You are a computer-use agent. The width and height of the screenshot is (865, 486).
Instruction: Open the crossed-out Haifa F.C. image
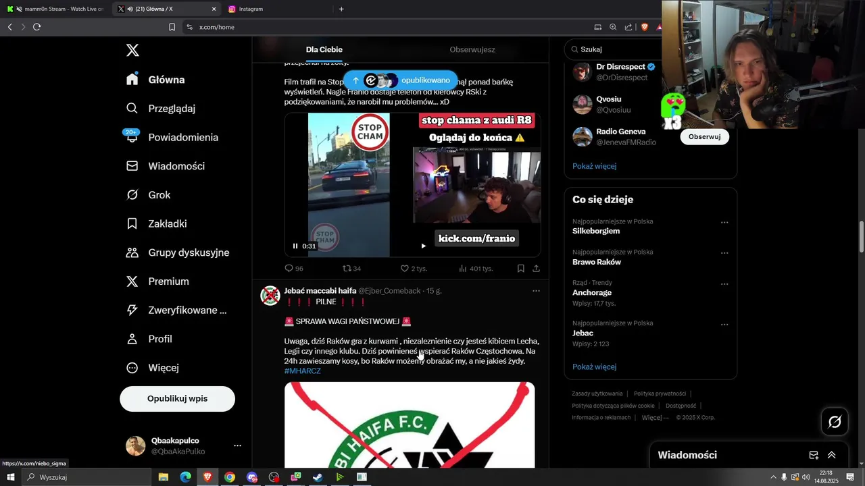[x=410, y=425]
